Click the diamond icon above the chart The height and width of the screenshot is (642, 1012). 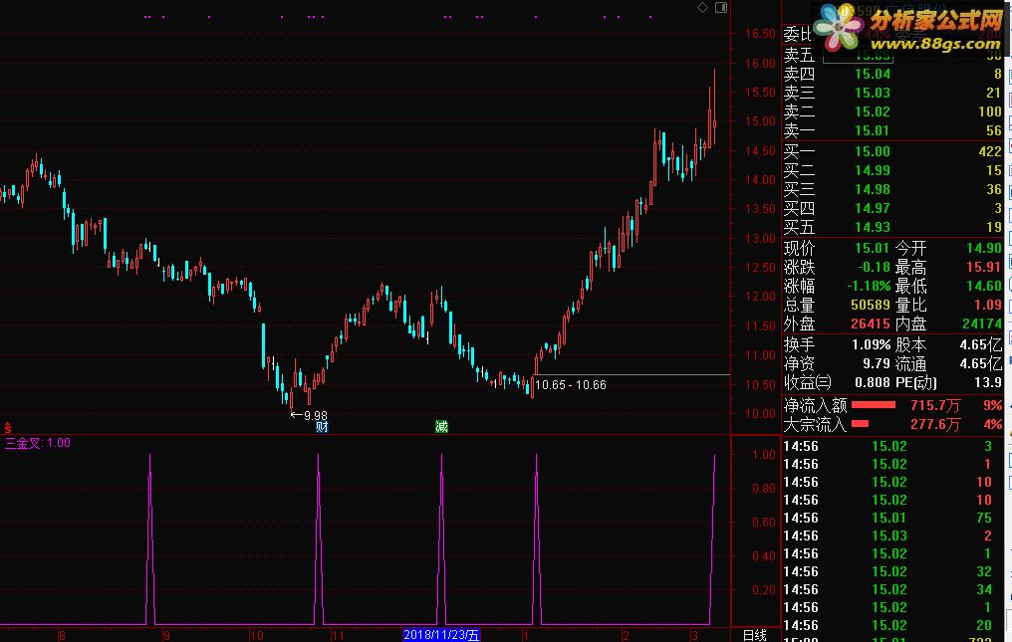click(x=703, y=8)
